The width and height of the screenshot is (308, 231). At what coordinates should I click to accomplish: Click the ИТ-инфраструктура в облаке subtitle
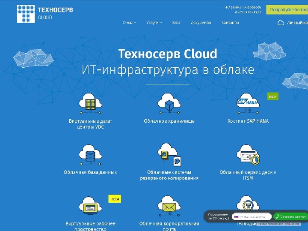[x=168, y=70]
